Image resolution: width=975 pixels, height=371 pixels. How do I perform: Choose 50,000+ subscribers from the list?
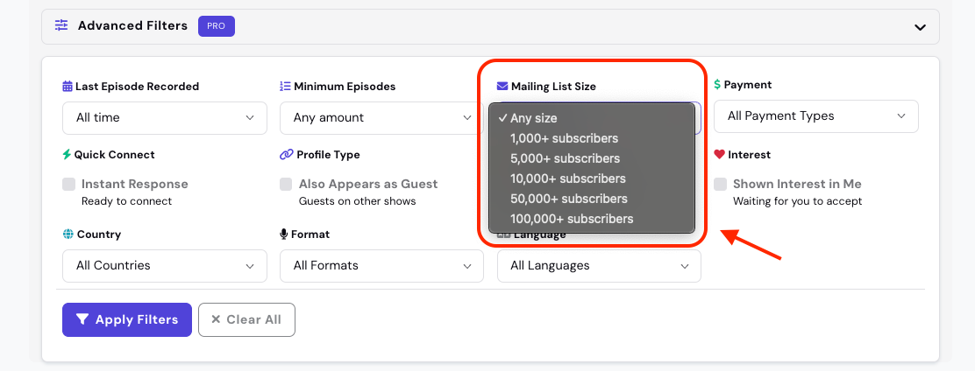tap(591, 199)
